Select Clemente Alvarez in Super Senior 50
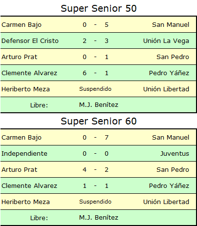Viewport: 197px width, 226px height. tap(29, 73)
